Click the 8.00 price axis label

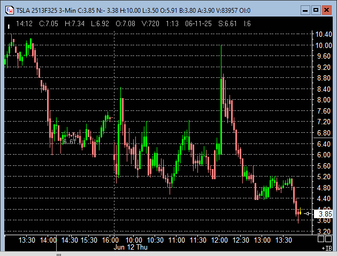pos(324,100)
